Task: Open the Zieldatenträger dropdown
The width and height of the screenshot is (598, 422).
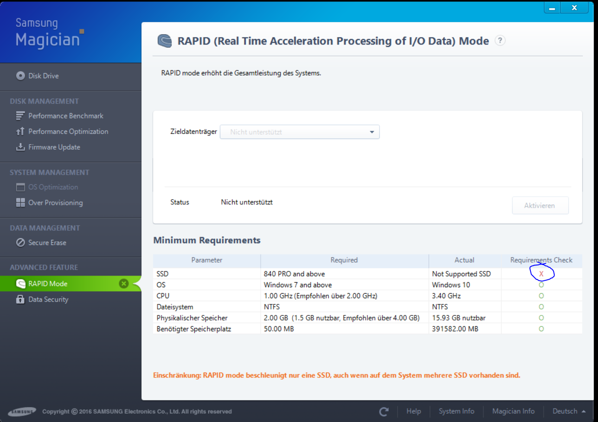Action: coord(300,132)
